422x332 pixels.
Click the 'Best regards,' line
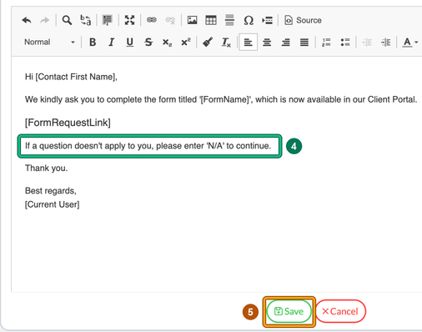coord(51,191)
